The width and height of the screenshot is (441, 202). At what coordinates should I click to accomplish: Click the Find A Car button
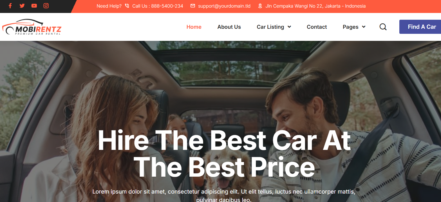[420, 27]
